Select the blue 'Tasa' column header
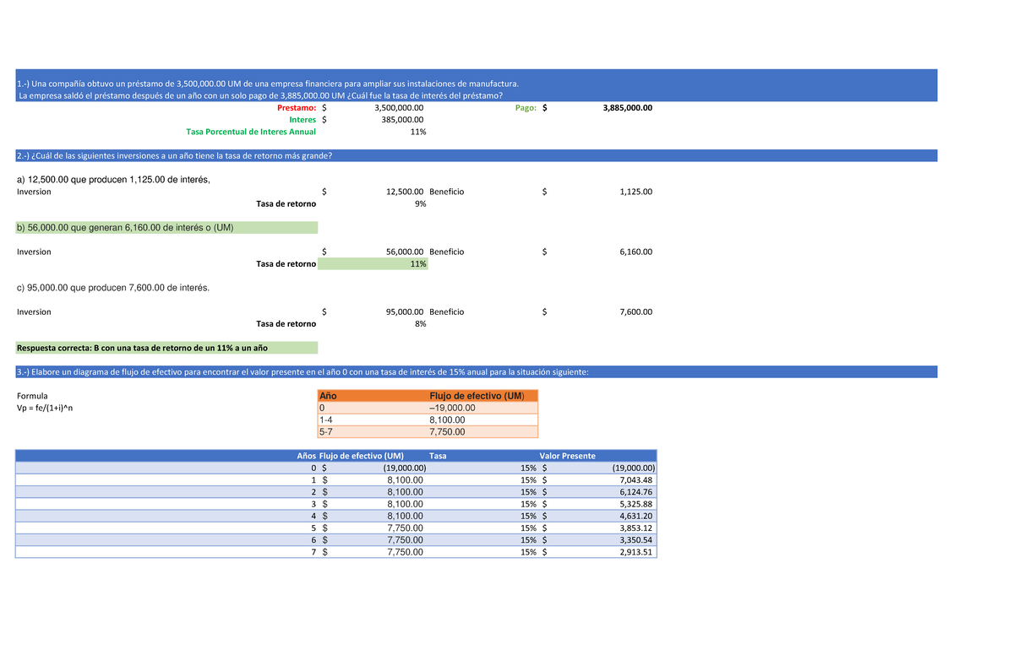The image size is (1014, 655). (x=439, y=456)
